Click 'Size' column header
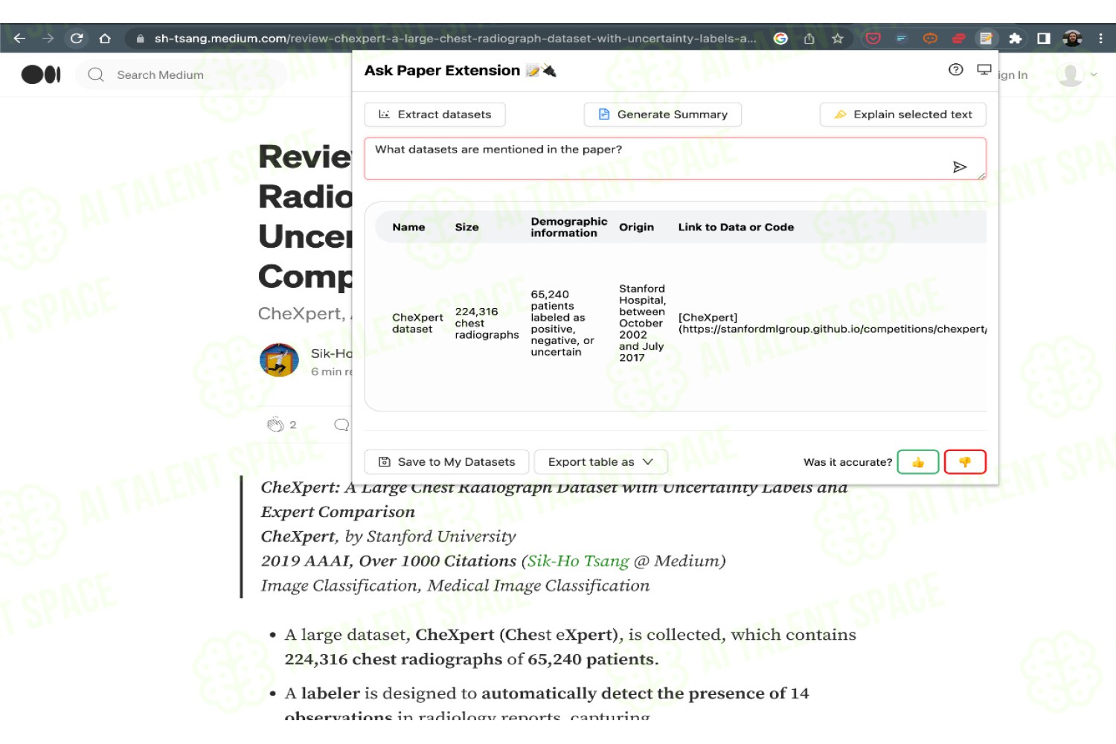The image size is (1116, 744). tap(466, 228)
